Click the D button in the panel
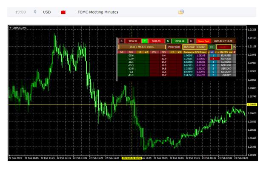Screen dimensions: 266x169 point(121,41)
